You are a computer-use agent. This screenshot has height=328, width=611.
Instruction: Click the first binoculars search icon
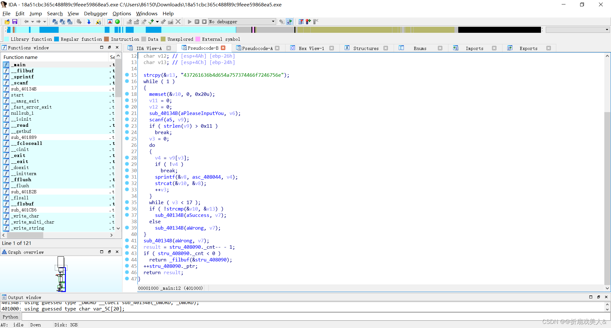(55, 22)
